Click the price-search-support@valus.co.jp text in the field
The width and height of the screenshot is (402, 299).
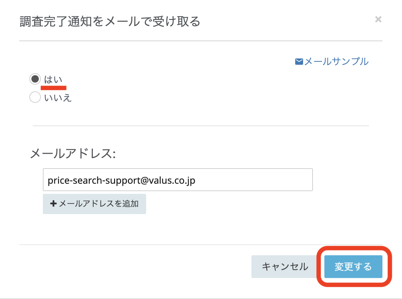[122, 180]
